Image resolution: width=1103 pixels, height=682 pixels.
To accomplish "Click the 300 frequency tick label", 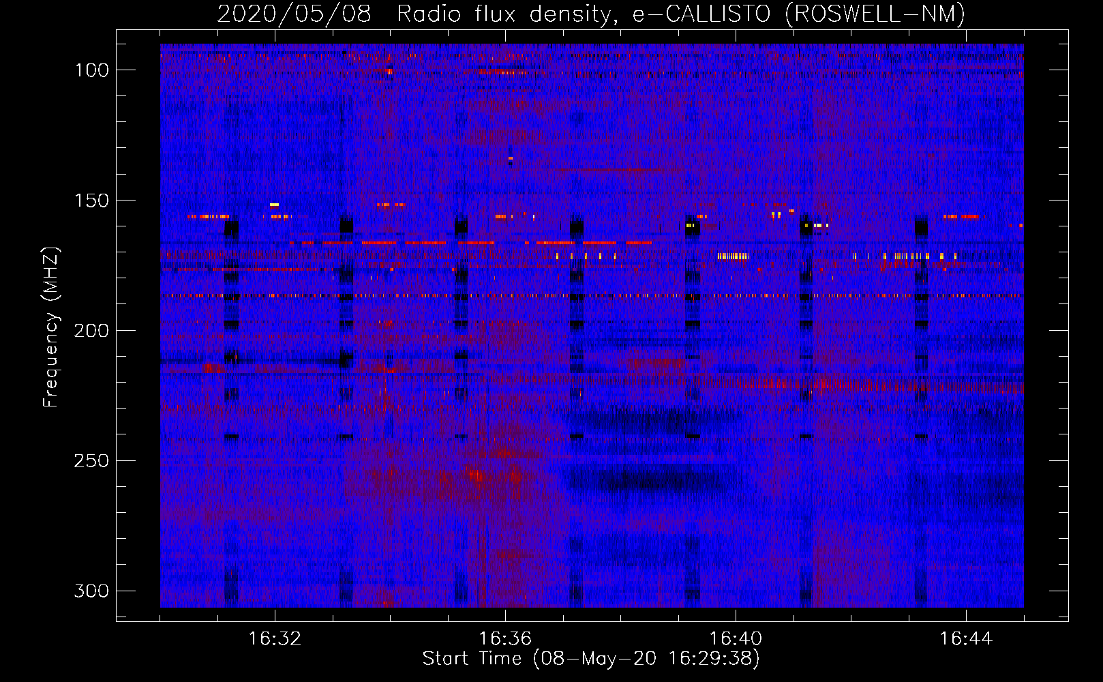I will tap(92, 591).
